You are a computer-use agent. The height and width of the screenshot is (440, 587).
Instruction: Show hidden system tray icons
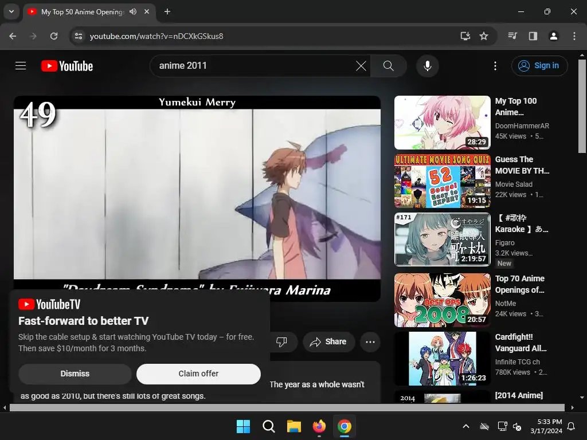point(465,426)
